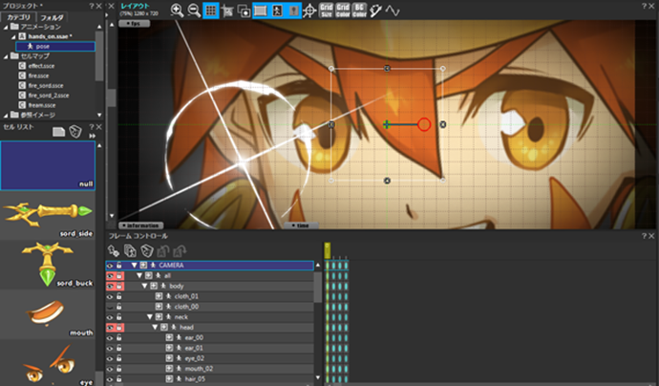Image resolution: width=659 pixels, height=386 pixels.
Task: Click the pen brush icon in the layout toolbar
Action: point(375,11)
